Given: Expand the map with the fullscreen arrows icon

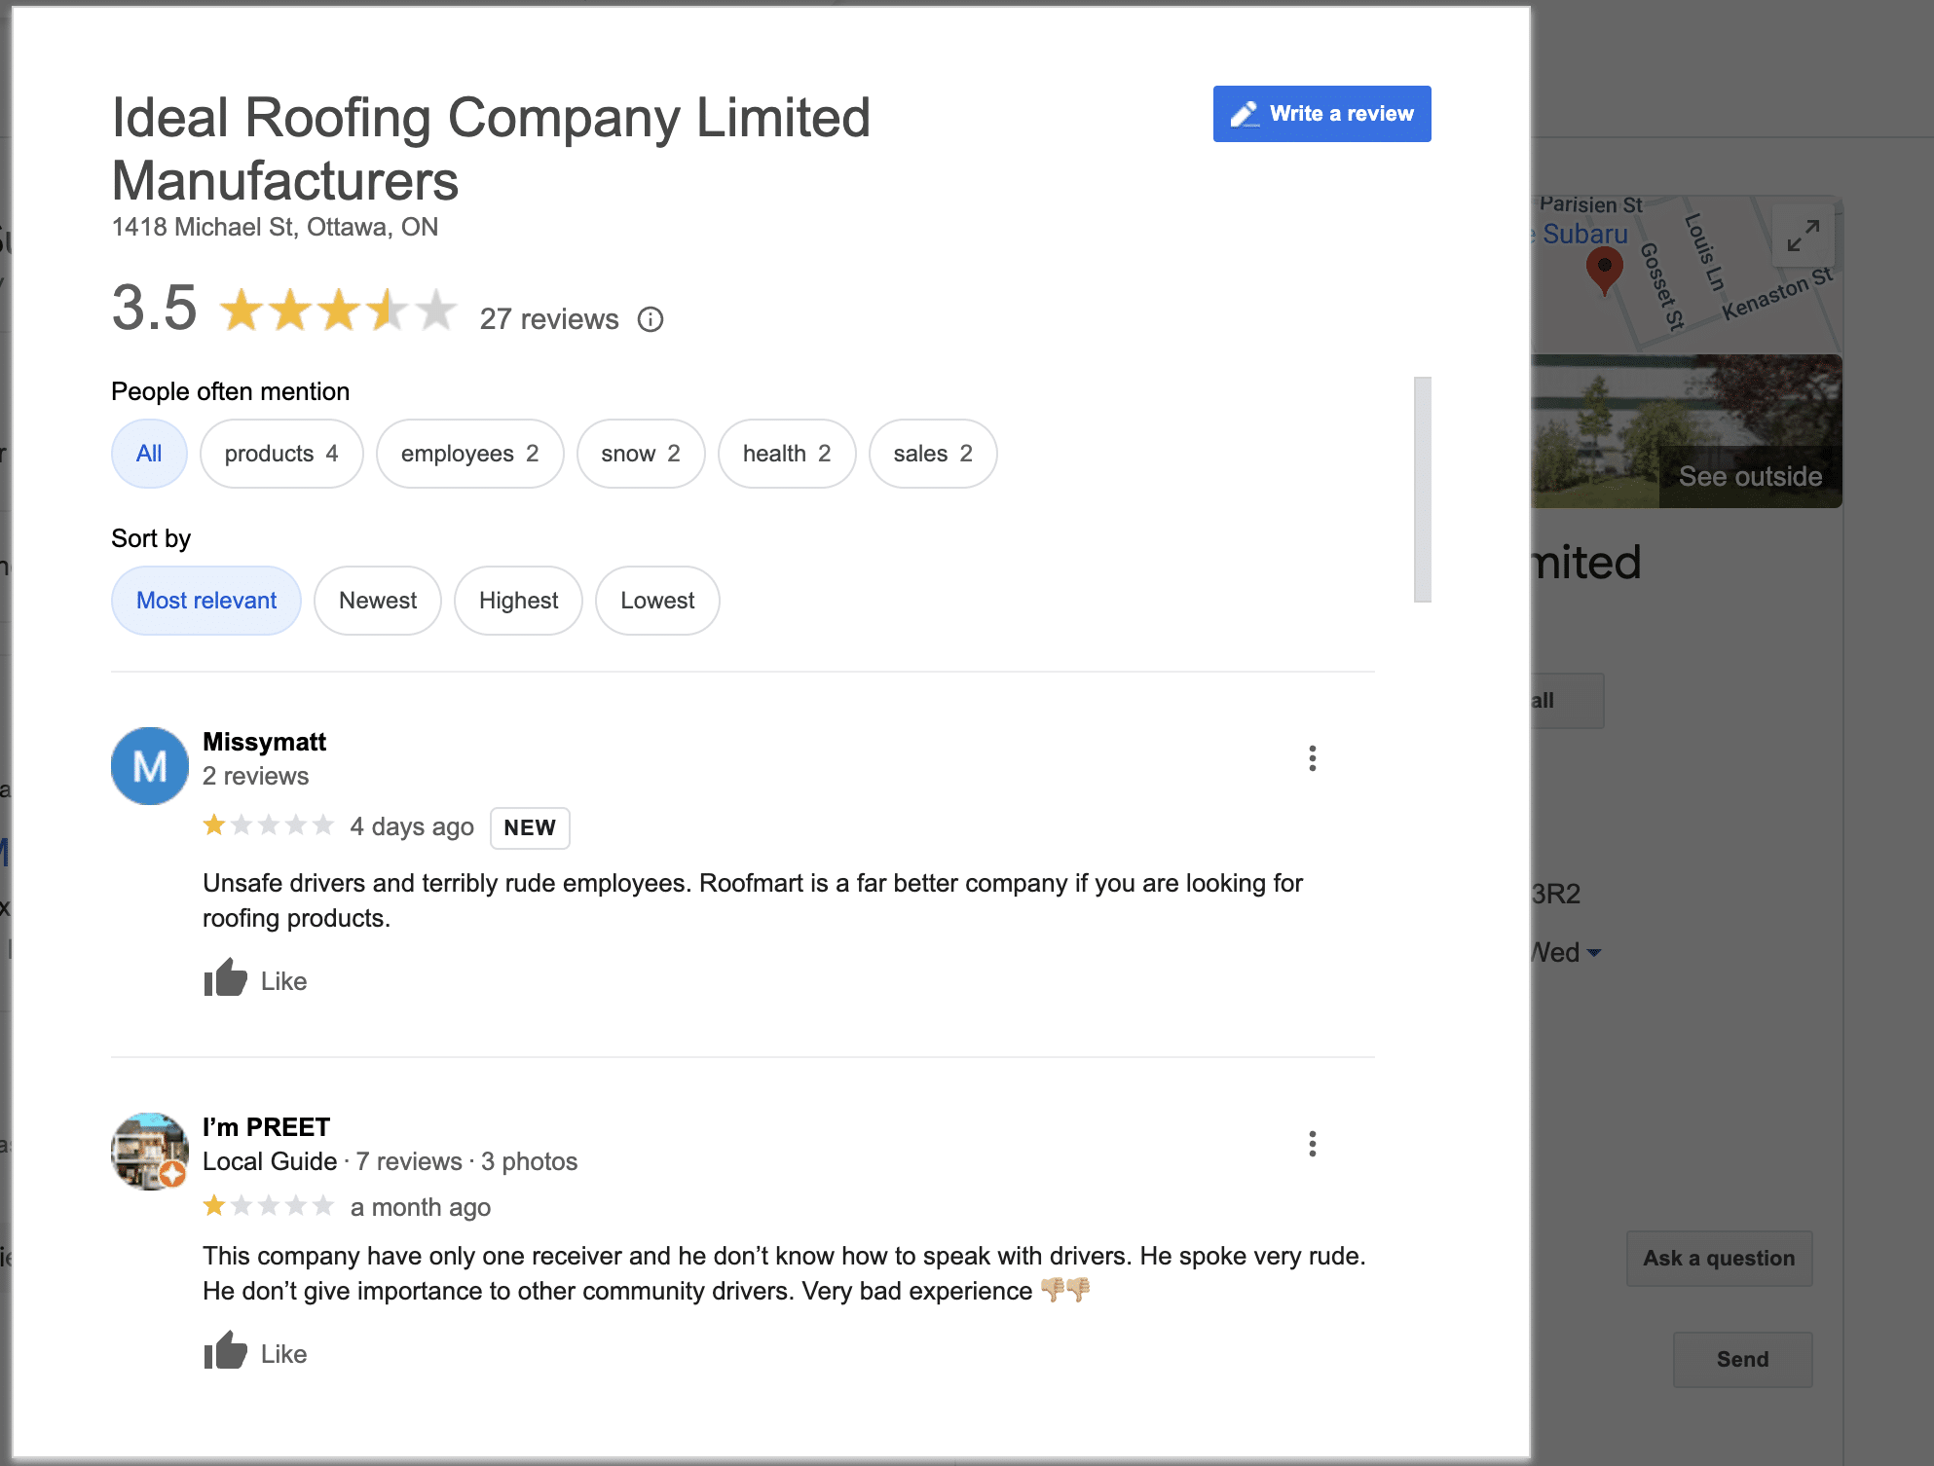Looking at the screenshot, I should pos(1804,234).
